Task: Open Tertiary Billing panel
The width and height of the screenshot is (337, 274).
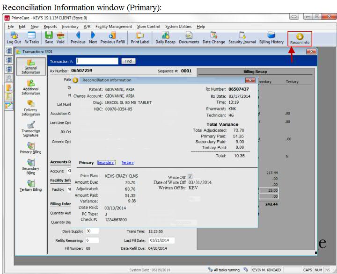Action: pos(31,186)
